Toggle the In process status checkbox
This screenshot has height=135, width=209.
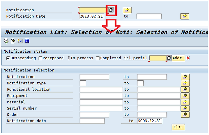pyautogui.click(x=69, y=58)
